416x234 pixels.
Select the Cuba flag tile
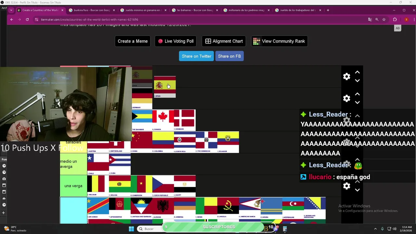[x=120, y=164]
